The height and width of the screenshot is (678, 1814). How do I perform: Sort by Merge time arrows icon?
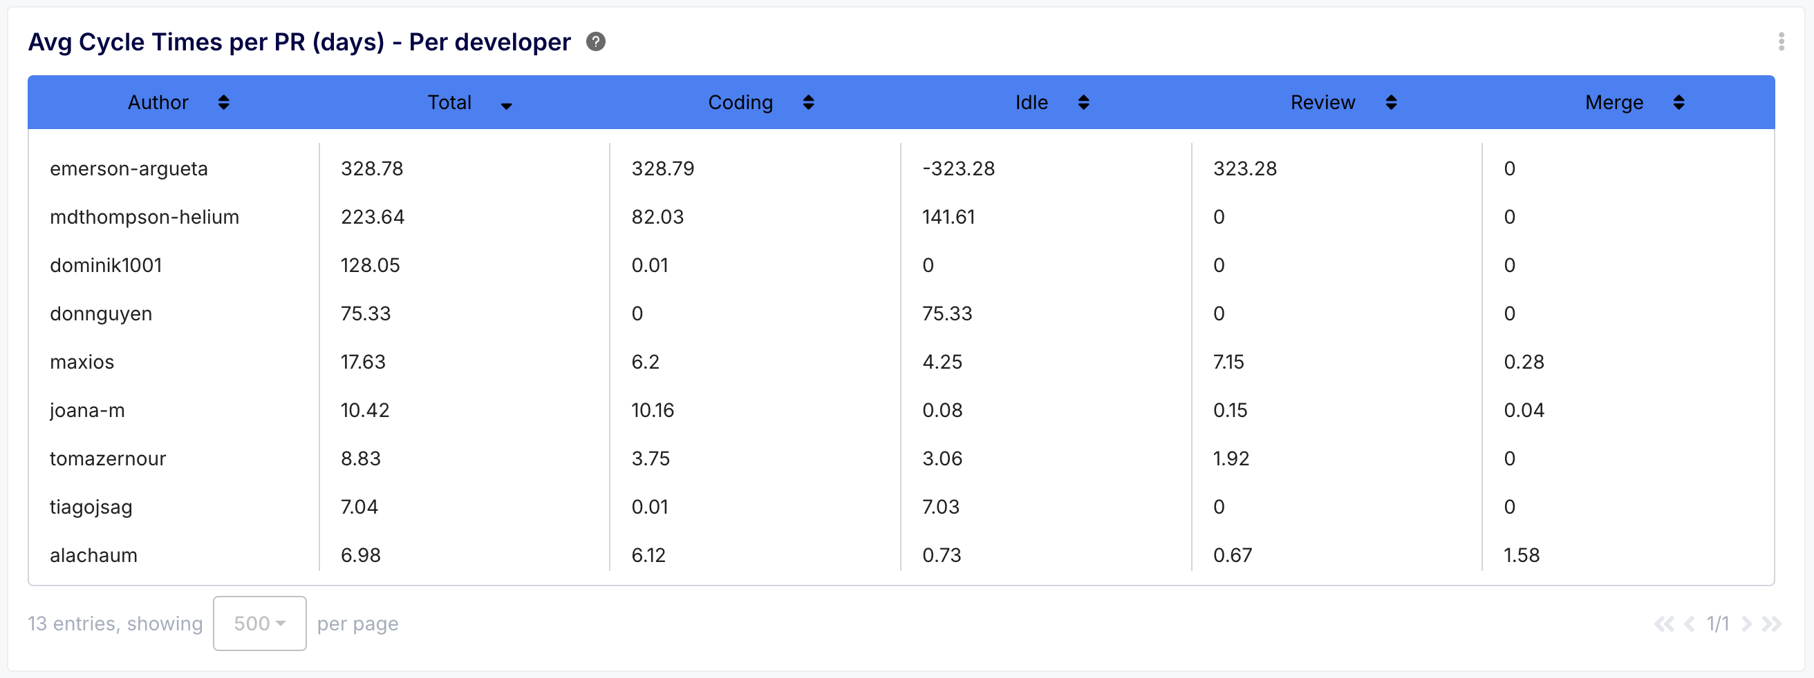click(1678, 103)
